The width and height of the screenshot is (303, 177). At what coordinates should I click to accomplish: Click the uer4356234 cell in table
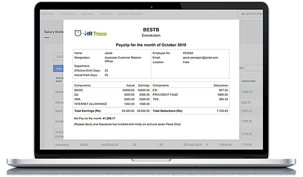[x=109, y=145]
